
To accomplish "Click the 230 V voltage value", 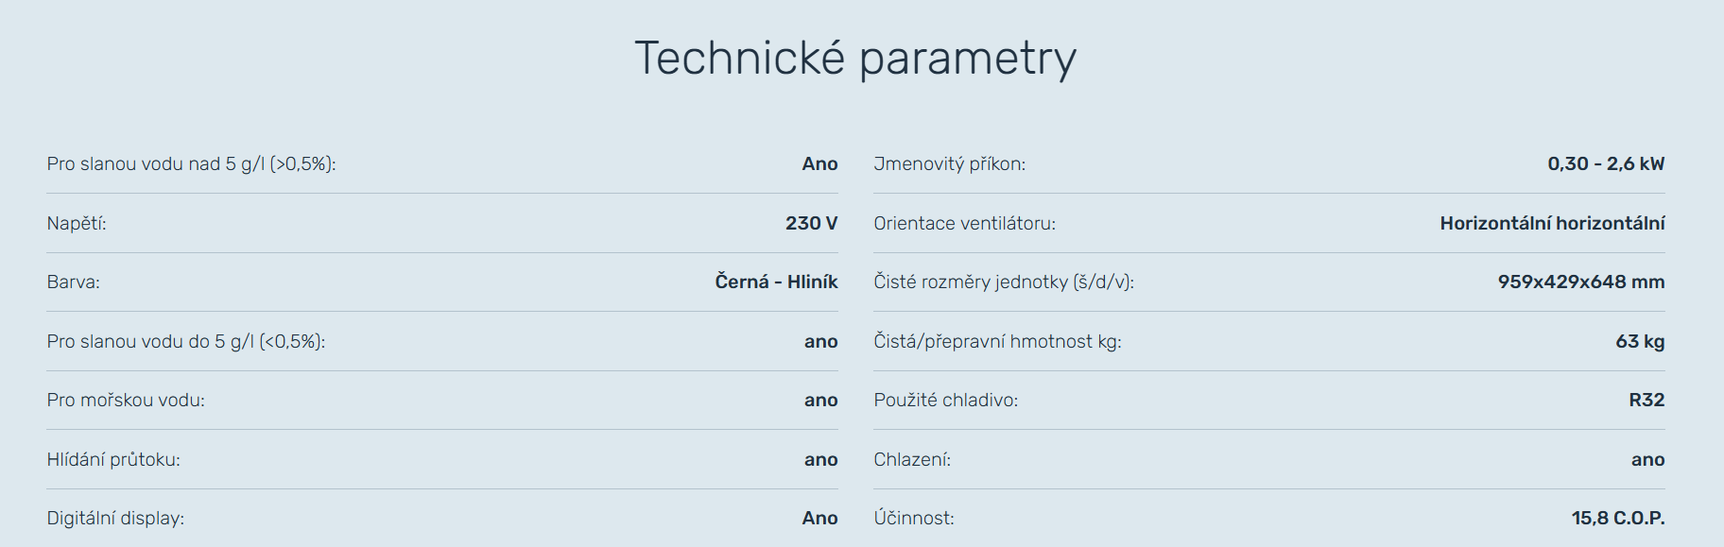I will pyautogui.click(x=811, y=224).
